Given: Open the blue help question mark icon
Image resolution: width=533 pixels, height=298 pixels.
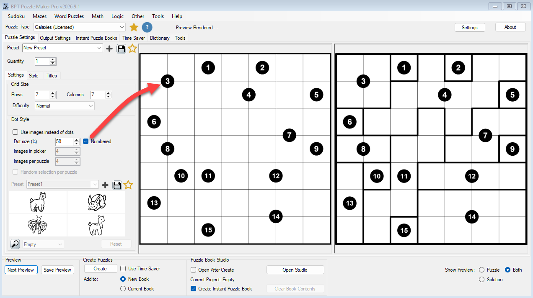Looking at the screenshot, I should pyautogui.click(x=147, y=27).
